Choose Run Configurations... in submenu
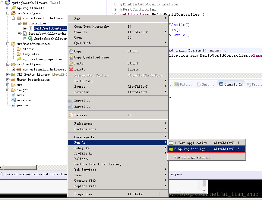Viewport: 262px width, 200px height. [x=207, y=157]
